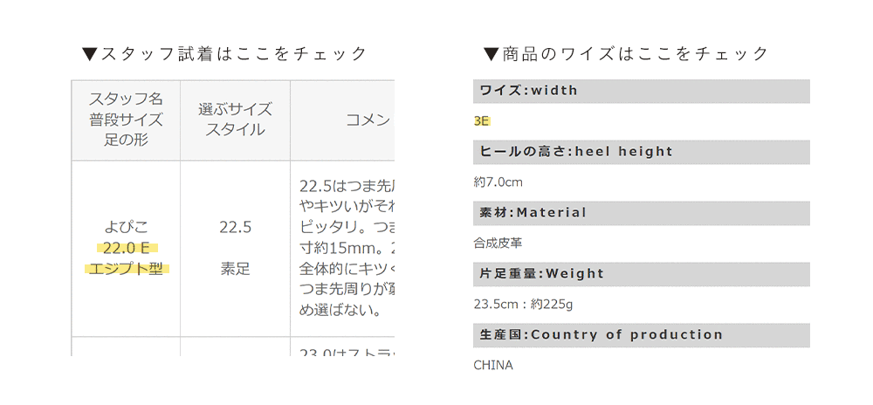Select the 選ぶサイズ スタイル column header
The image size is (873, 405).
235,120
